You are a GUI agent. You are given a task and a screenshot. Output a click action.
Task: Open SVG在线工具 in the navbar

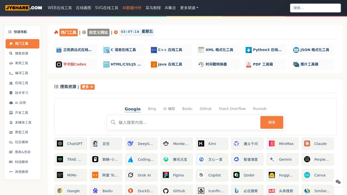(x=107, y=8)
